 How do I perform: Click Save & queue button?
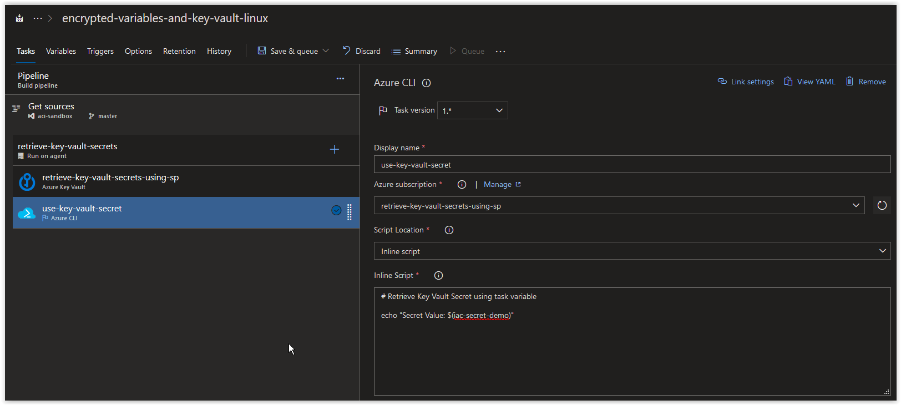288,51
